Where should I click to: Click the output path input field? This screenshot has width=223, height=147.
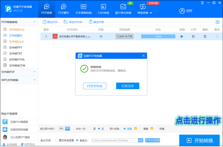pyautogui.click(x=114, y=140)
